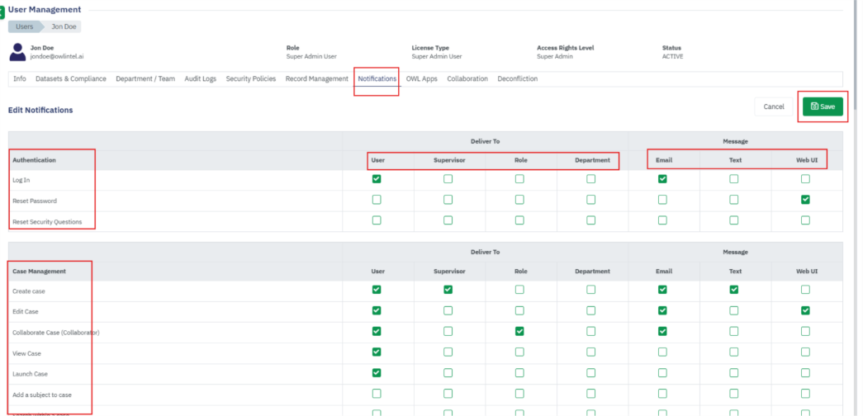Enable Email message for View Case
Image resolution: width=863 pixels, height=416 pixels.
[662, 352]
